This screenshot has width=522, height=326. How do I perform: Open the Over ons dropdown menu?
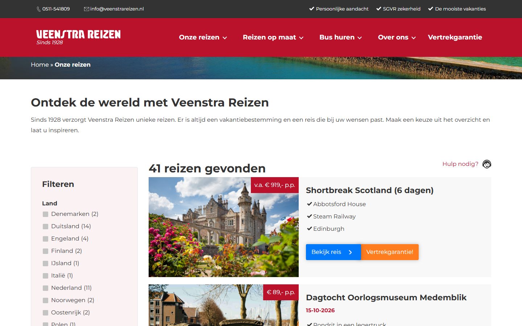click(x=397, y=37)
